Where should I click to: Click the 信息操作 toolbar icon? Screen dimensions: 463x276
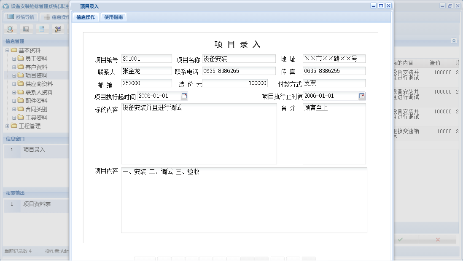click(46, 16)
